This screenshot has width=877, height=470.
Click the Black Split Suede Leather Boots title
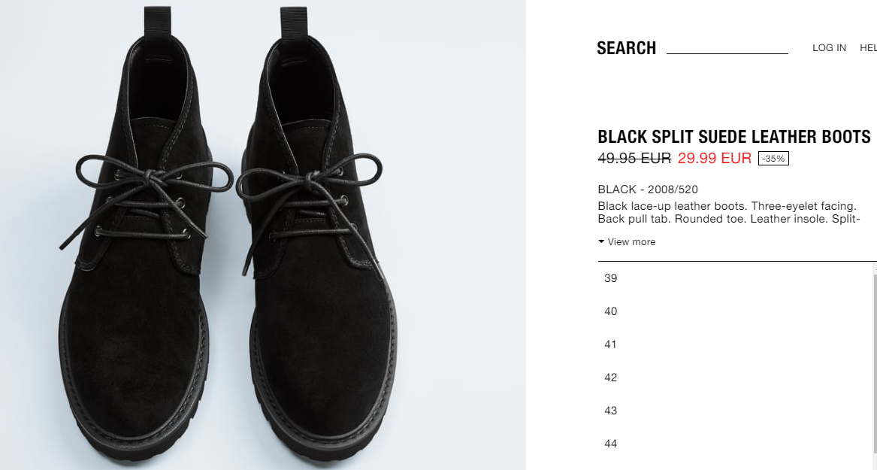(733, 137)
